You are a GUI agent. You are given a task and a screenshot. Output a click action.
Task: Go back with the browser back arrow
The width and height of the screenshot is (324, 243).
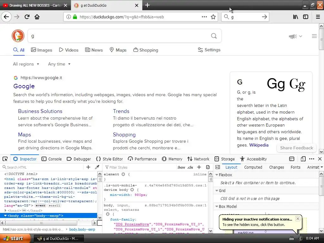tap(6, 17)
